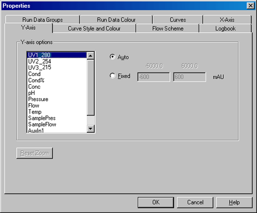This screenshot has height=213, width=257.
Task: Go to Curve Style and Colour tab
Action: [x=94, y=28]
